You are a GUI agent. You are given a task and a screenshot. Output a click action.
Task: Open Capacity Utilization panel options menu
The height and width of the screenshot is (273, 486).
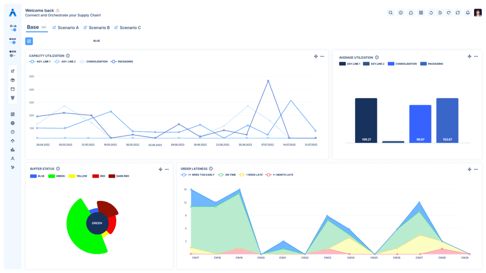click(x=322, y=56)
